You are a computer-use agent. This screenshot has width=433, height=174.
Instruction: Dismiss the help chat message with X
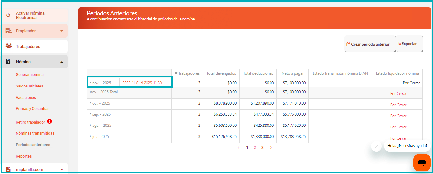click(x=376, y=146)
